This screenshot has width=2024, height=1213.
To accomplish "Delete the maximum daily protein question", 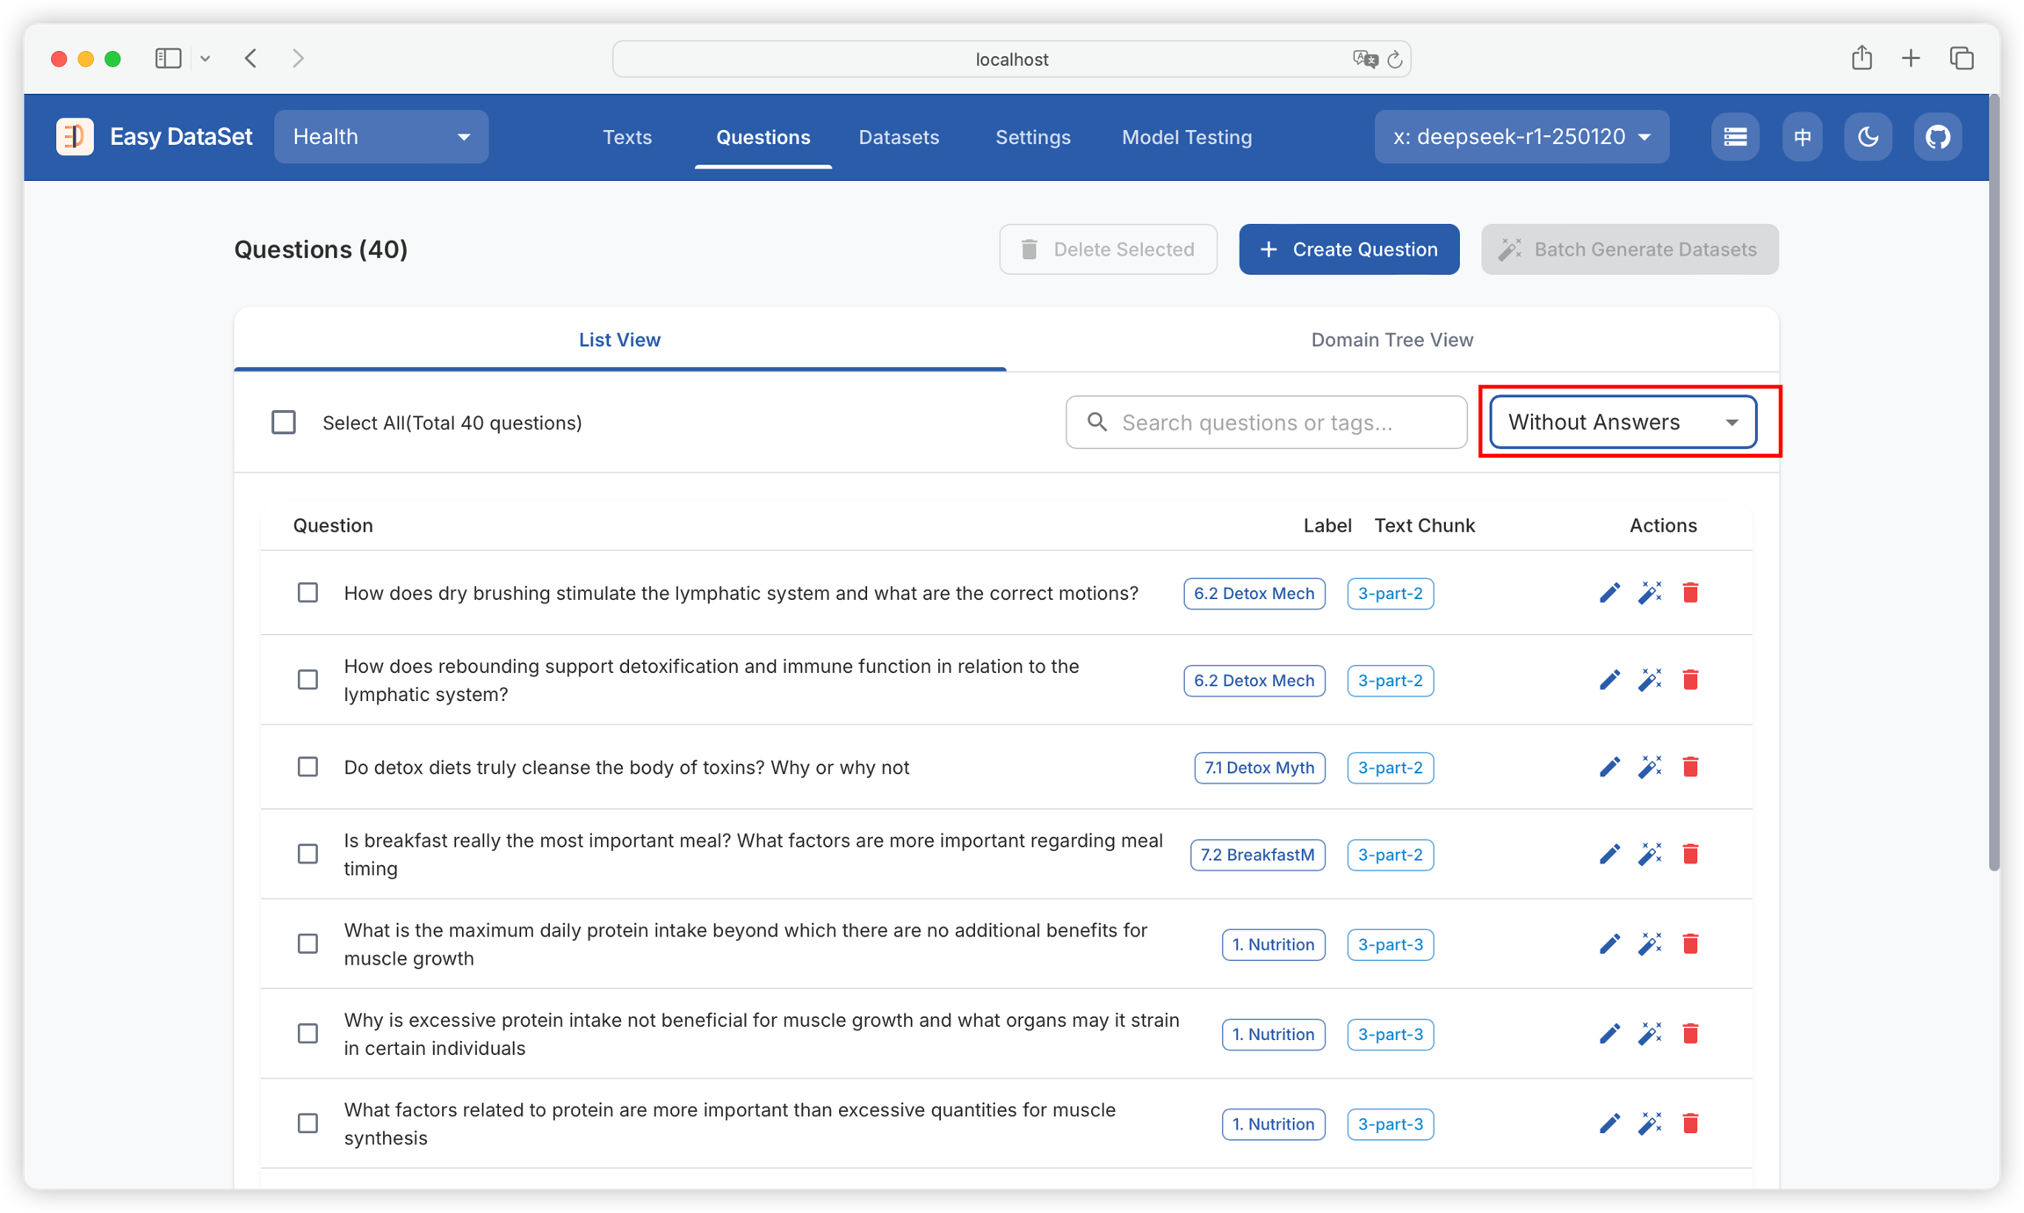I will (1690, 943).
